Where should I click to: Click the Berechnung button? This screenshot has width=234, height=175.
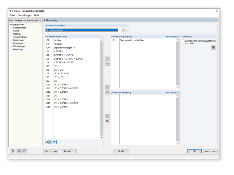coord(51,151)
